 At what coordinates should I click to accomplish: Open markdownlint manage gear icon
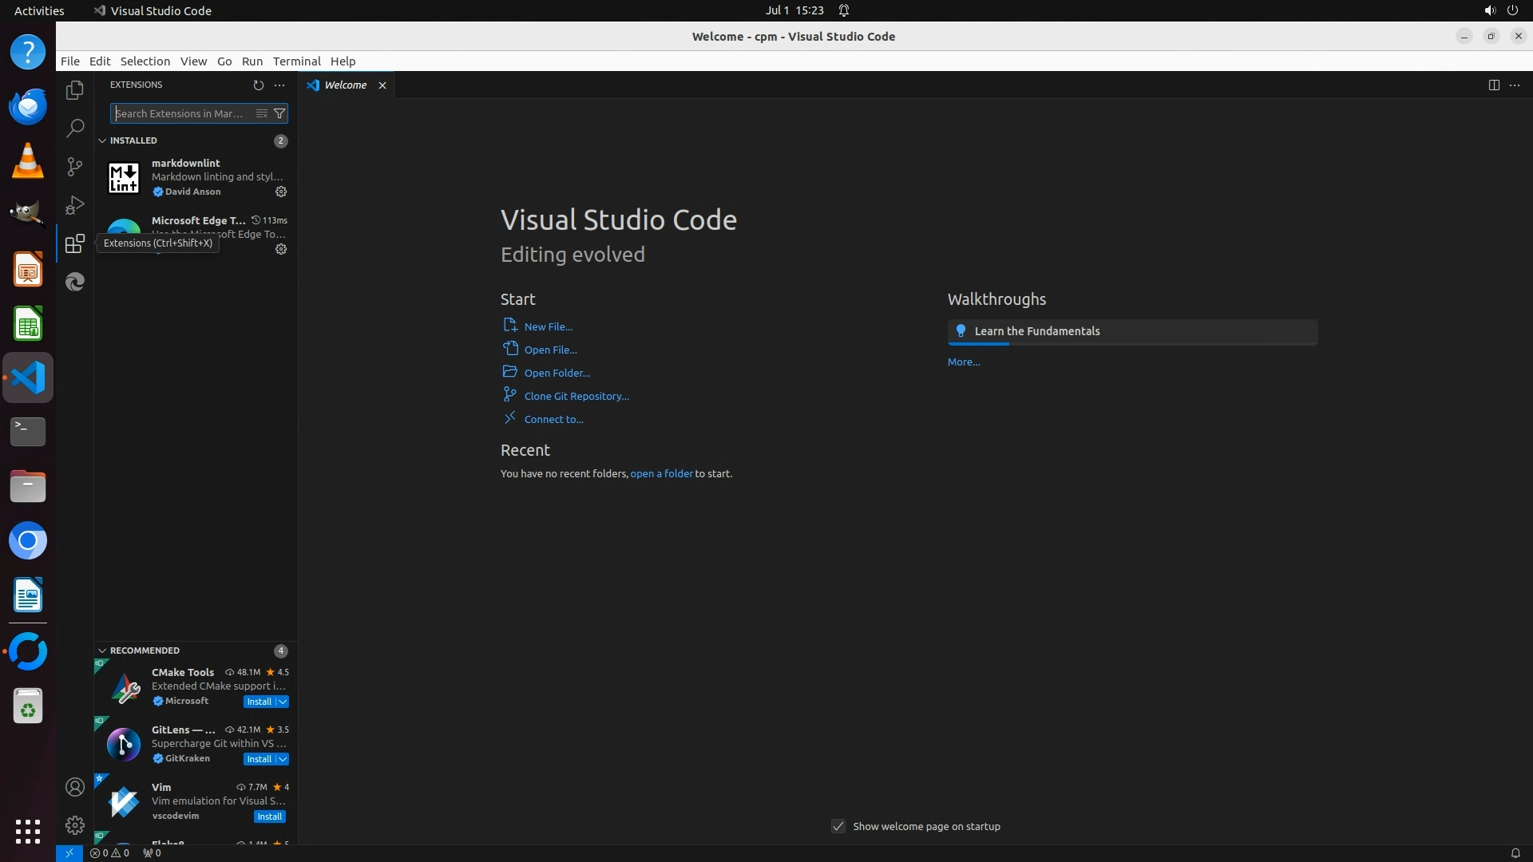coord(281,192)
